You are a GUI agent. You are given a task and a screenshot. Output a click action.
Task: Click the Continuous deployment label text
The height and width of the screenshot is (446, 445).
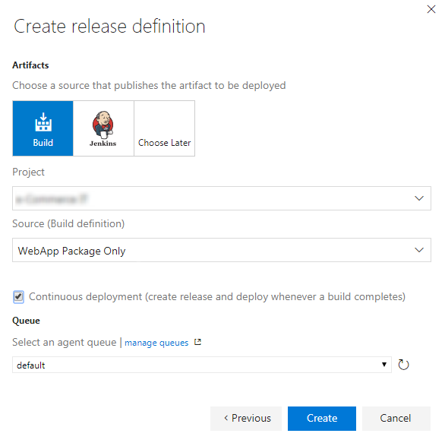click(x=217, y=296)
